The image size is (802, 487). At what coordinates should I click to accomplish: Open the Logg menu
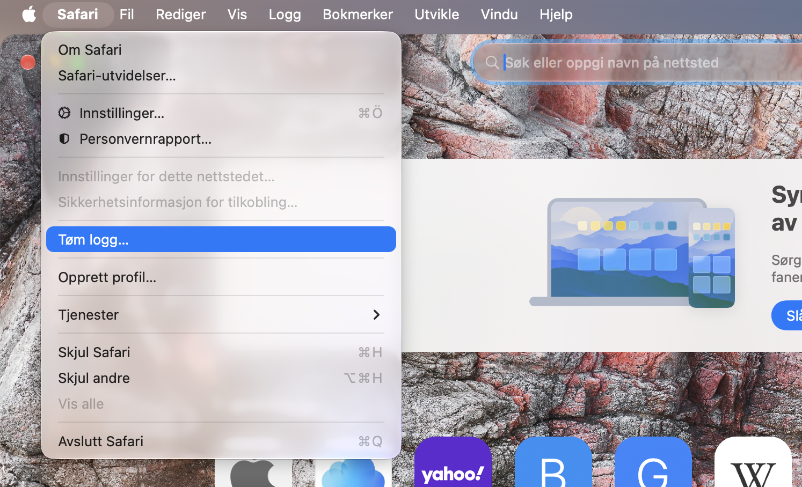click(285, 14)
